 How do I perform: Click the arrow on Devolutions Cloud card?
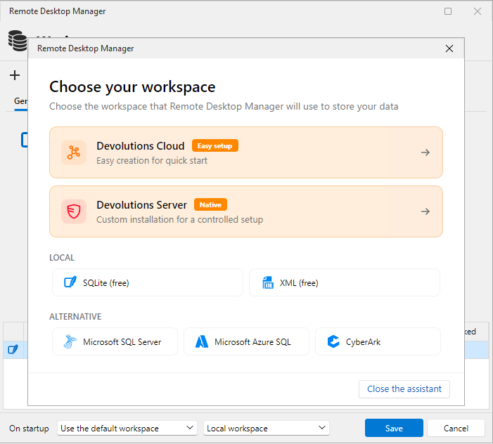click(425, 152)
